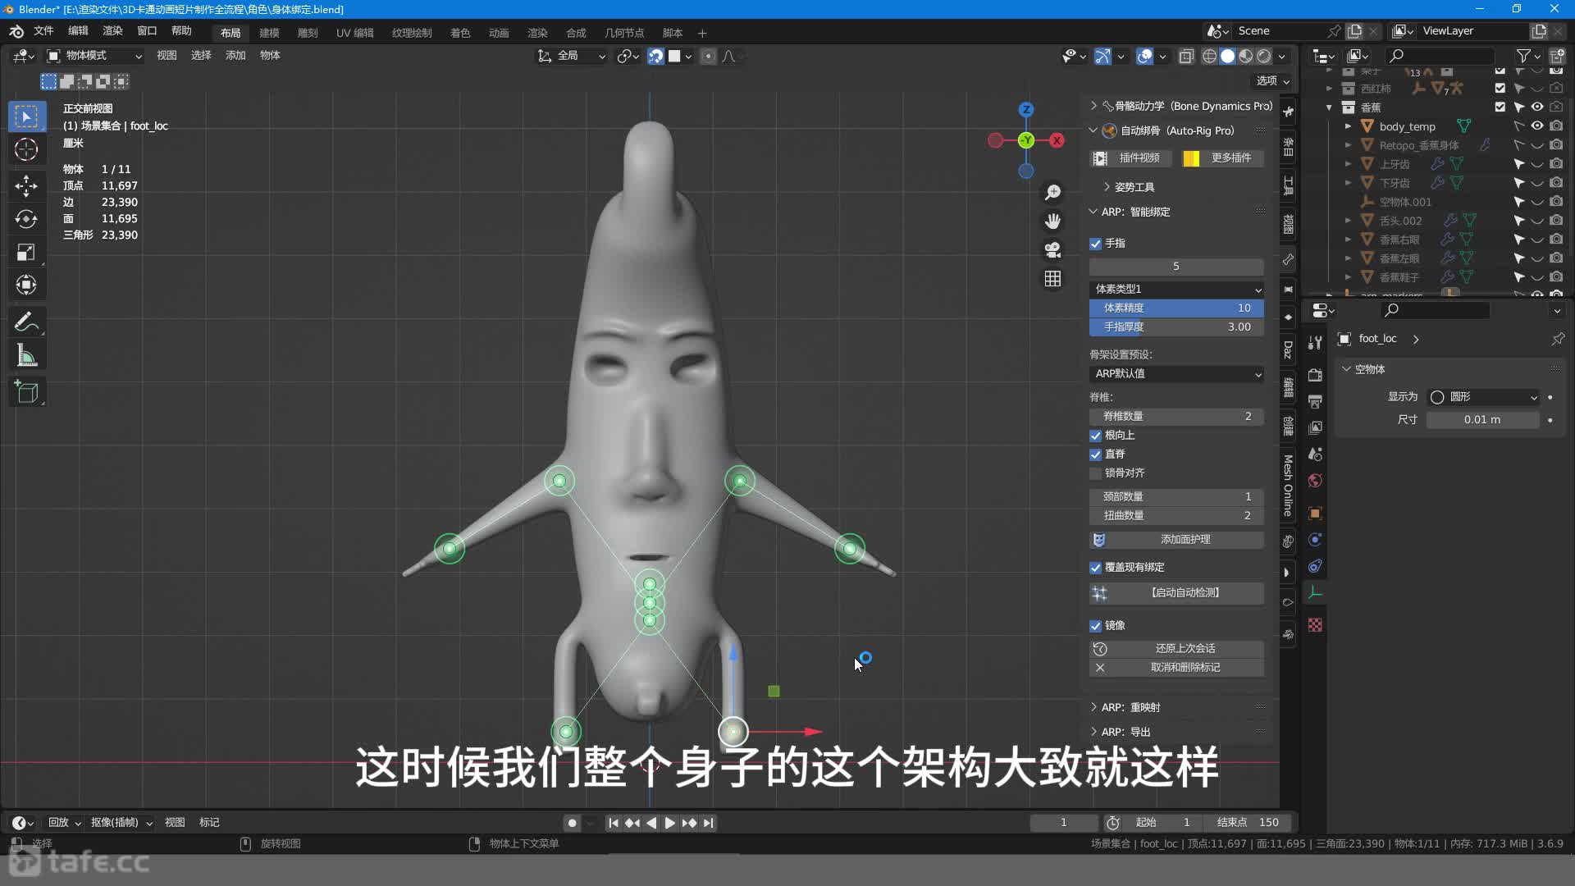Open the 窗口 menu
The height and width of the screenshot is (886, 1575).
(147, 31)
